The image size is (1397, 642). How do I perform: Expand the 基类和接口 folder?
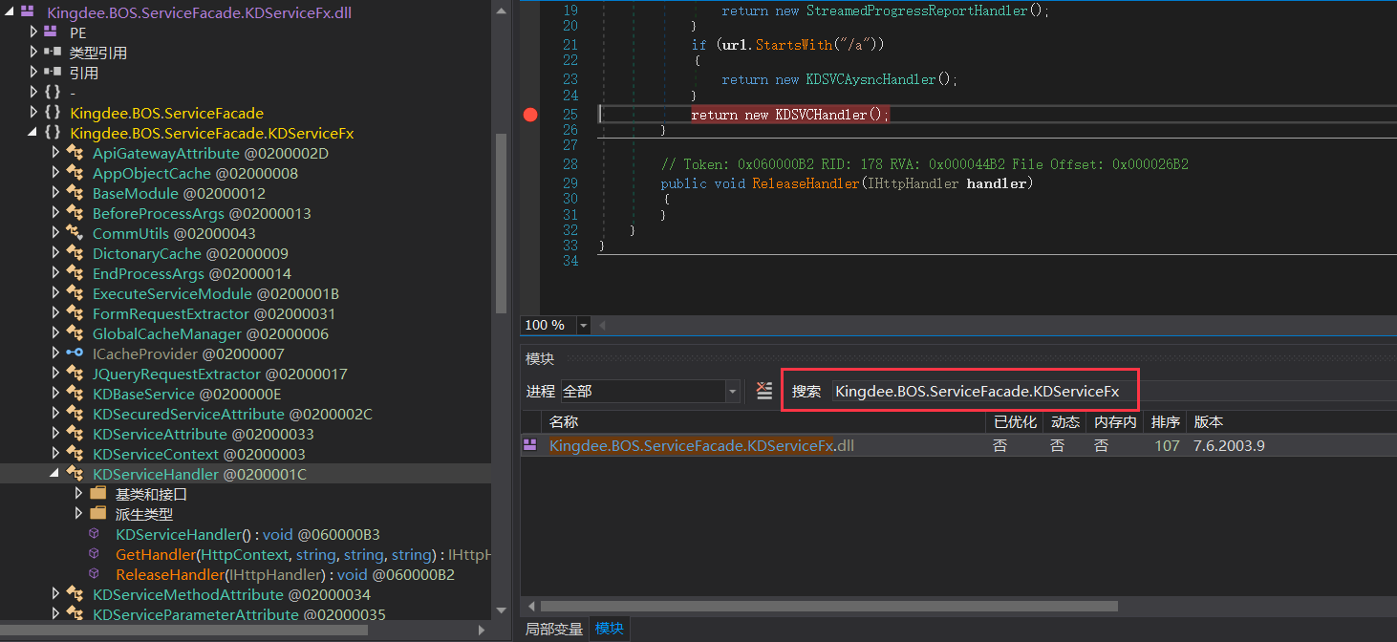pyautogui.click(x=78, y=494)
